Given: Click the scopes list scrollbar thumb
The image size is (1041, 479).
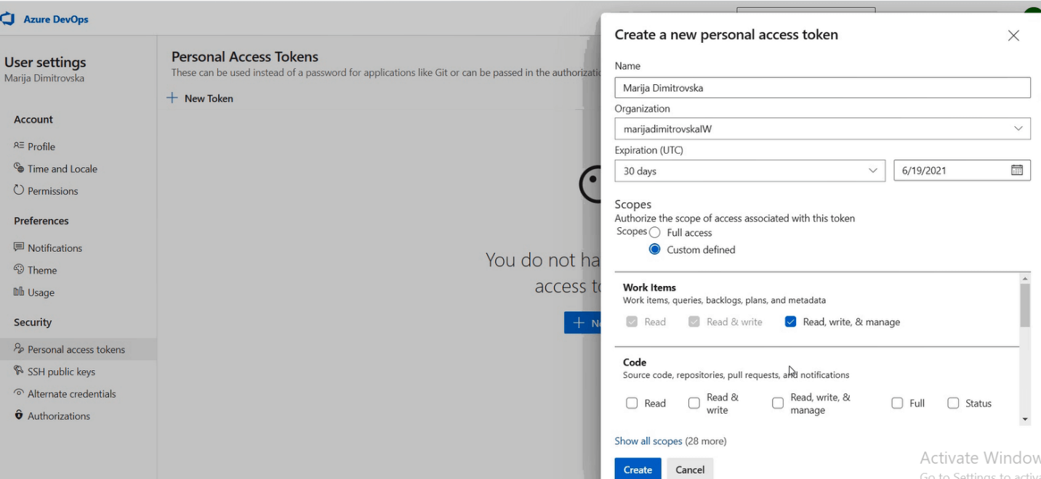Looking at the screenshot, I should (x=1025, y=306).
